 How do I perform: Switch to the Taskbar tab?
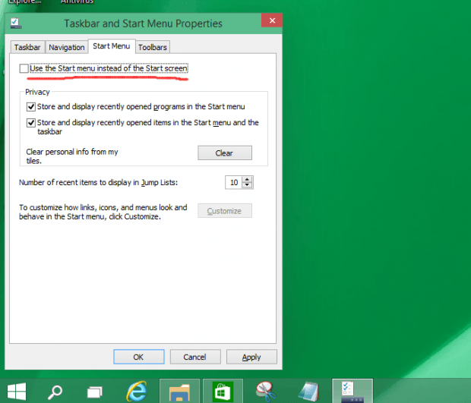[27, 47]
